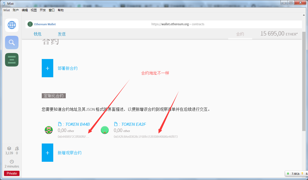This screenshot has width=308, height=180.
Task: Click the 部署新合约 link
Action: pos(67,68)
